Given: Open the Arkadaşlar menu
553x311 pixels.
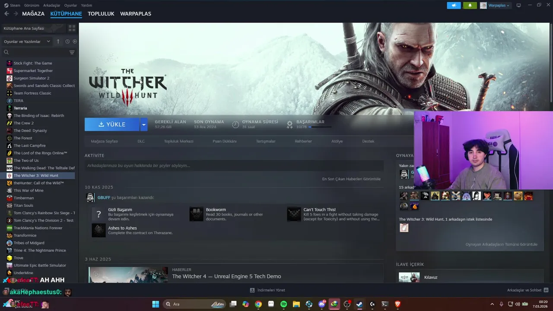Looking at the screenshot, I should coord(52,5).
